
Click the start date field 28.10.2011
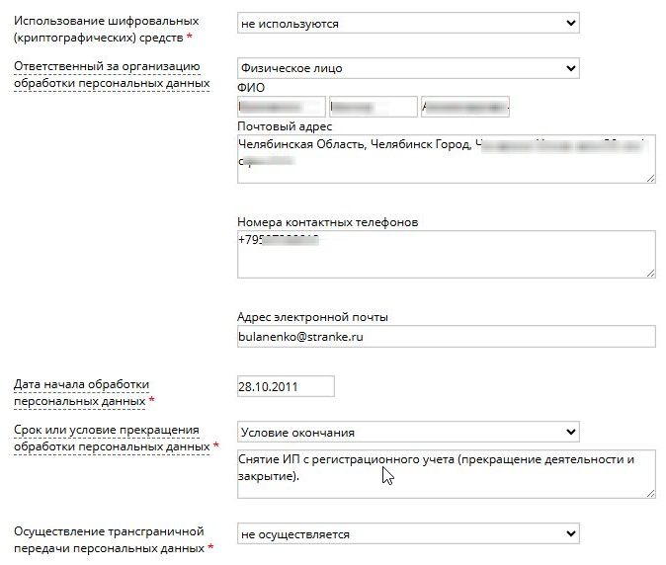[286, 387]
